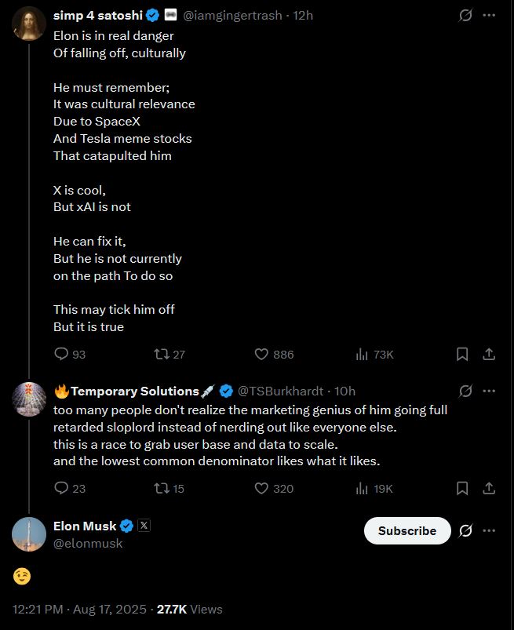Repost simp 4 satoshi's poem tweet

162,354
